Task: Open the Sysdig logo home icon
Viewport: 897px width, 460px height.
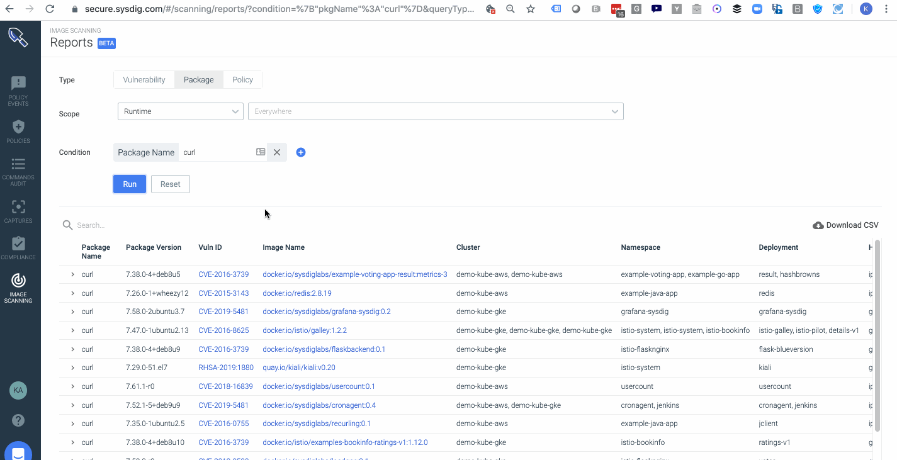Action: click(x=18, y=37)
